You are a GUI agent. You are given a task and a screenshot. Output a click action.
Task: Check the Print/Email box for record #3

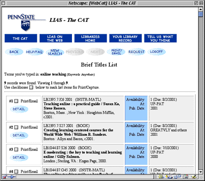pyautogui.click(x=16, y=150)
